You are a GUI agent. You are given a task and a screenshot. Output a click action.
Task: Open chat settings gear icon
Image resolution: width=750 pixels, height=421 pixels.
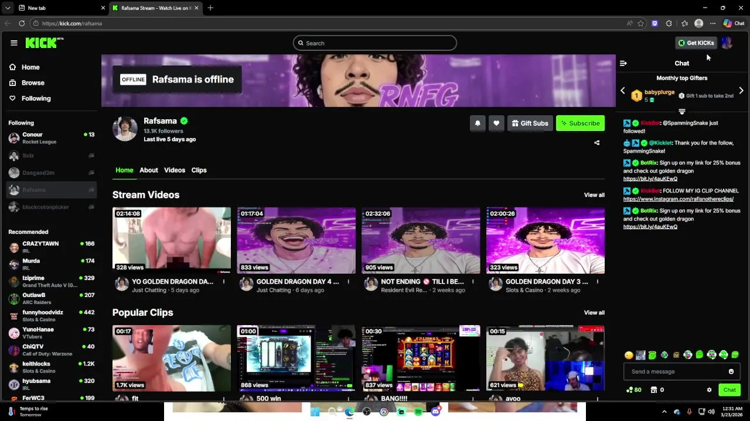[x=709, y=390]
